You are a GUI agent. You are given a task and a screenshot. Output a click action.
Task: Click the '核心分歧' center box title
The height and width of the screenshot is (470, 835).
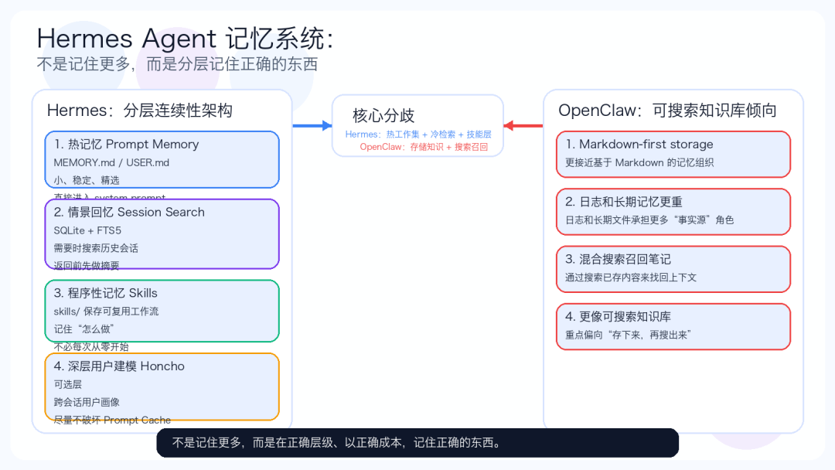pos(383,115)
